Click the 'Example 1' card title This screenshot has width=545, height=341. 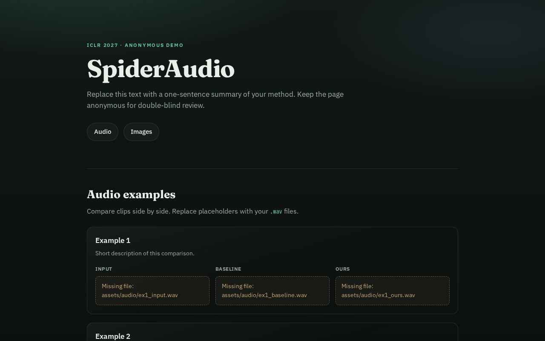point(113,240)
